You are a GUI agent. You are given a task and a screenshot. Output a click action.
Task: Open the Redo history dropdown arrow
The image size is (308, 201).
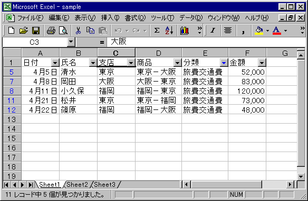pos(145,31)
